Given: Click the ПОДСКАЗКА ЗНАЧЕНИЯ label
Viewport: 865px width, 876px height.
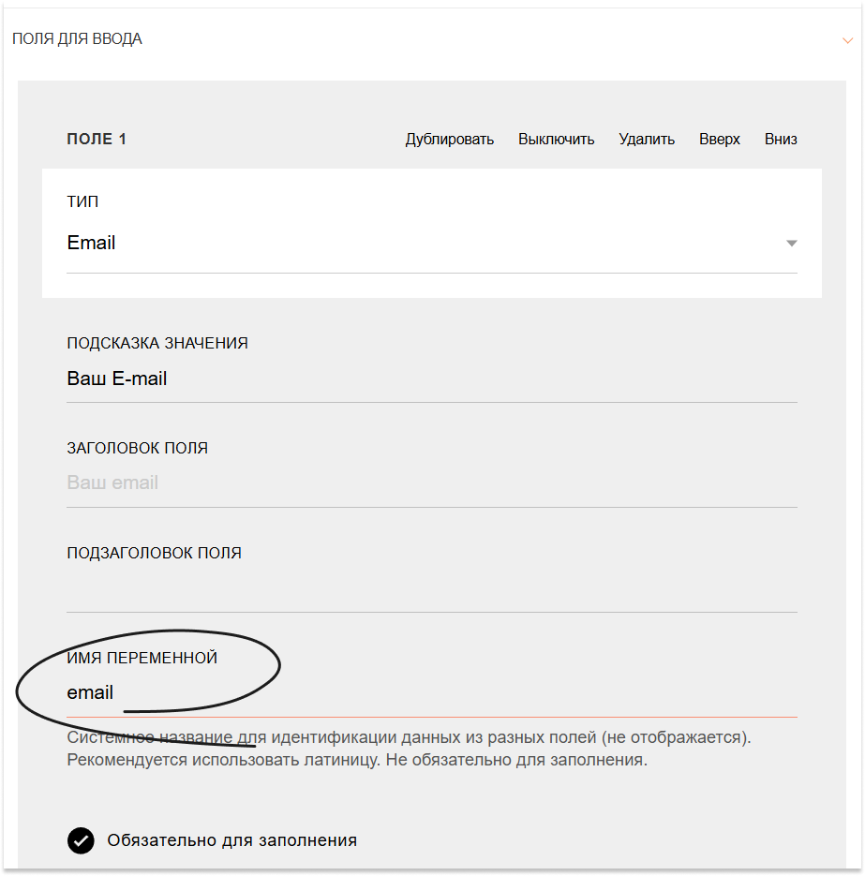Looking at the screenshot, I should pos(157,343).
